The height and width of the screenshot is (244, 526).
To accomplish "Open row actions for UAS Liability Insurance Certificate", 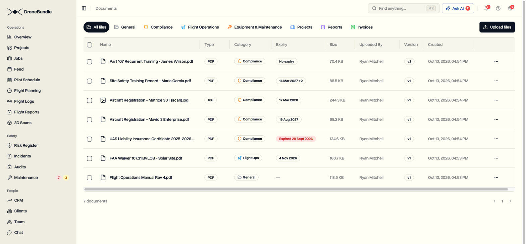I will [496, 139].
